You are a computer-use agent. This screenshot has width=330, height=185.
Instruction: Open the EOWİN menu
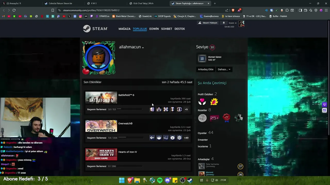154,29
